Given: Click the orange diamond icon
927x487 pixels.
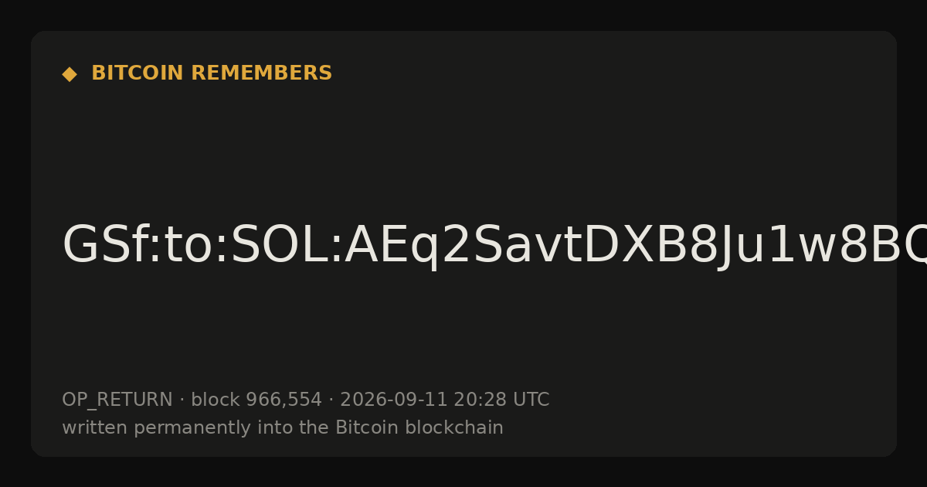Looking at the screenshot, I should coord(70,74).
